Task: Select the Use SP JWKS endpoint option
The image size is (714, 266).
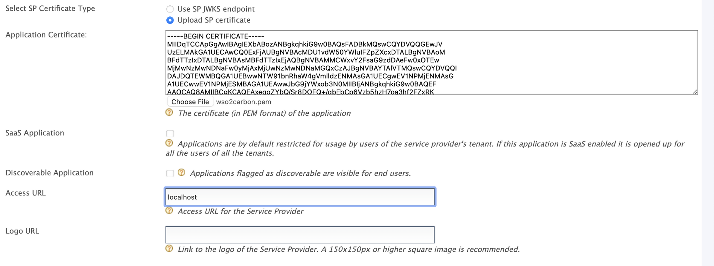Action: click(x=170, y=9)
